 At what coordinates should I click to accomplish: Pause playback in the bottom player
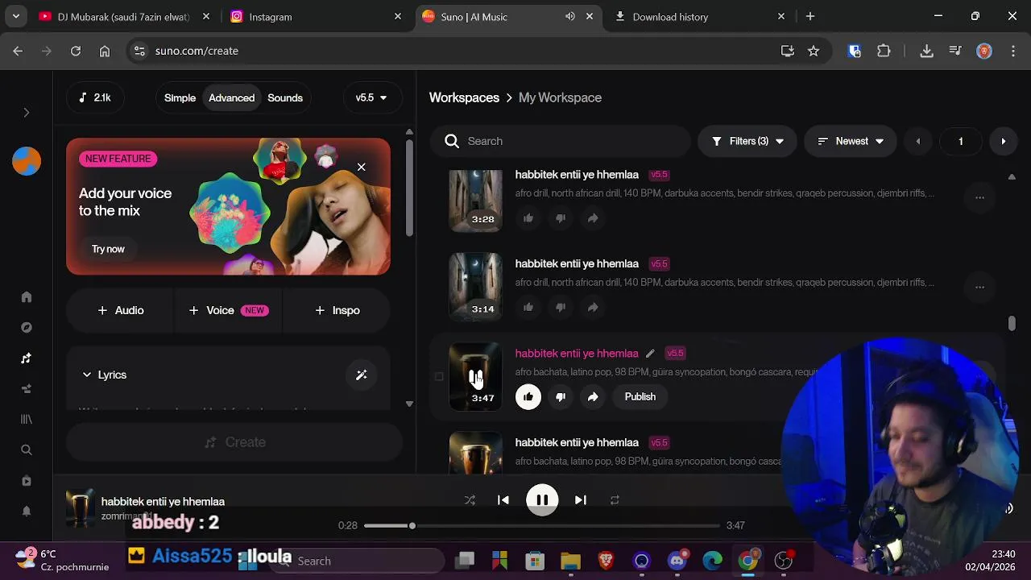(x=542, y=500)
